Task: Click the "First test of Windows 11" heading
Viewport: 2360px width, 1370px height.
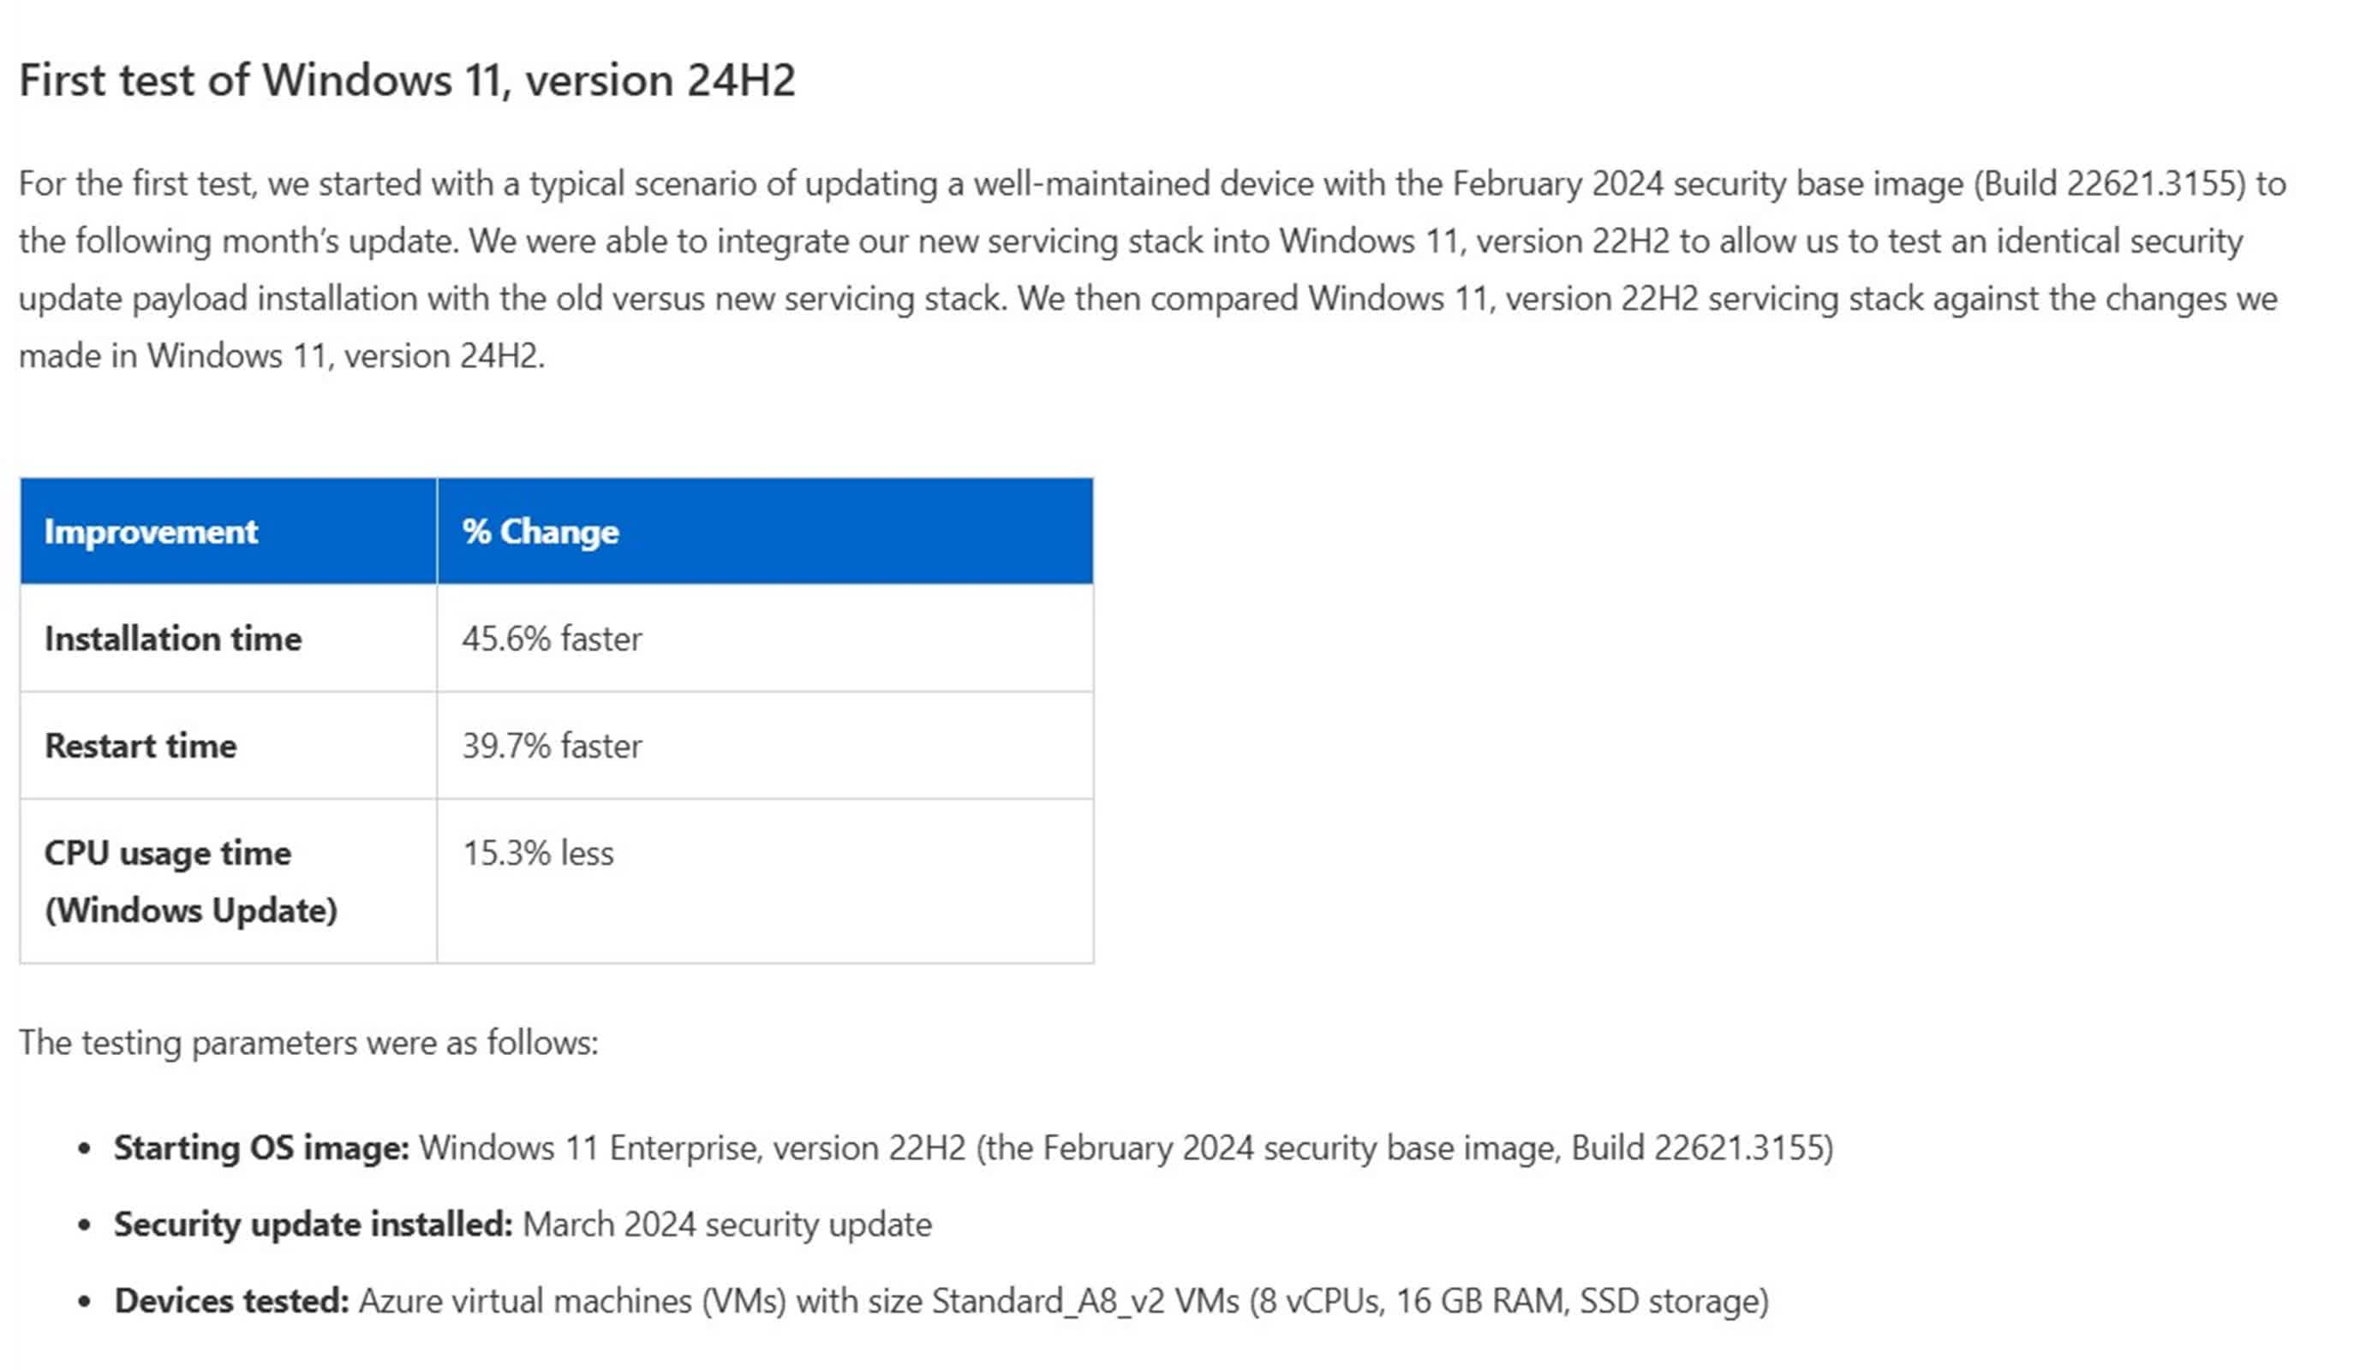Action: [406, 80]
